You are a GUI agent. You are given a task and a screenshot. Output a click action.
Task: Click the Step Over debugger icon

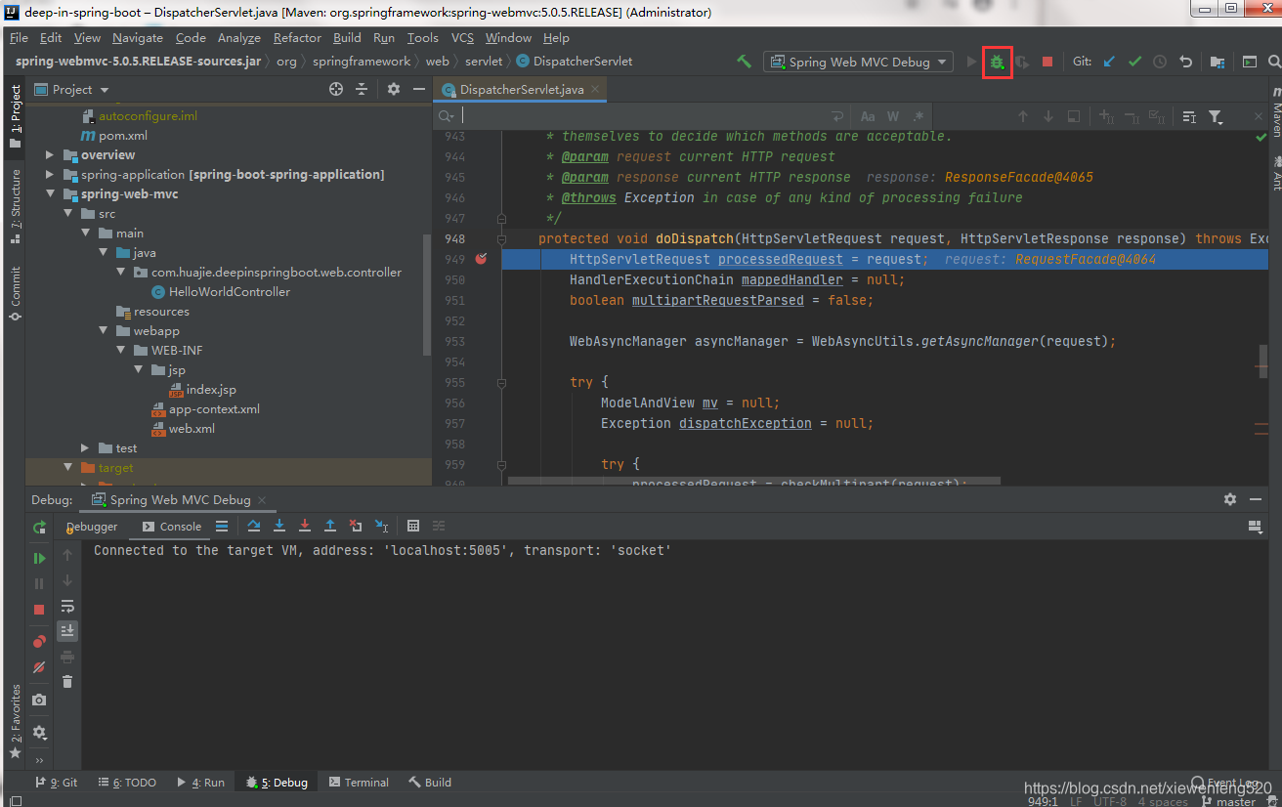click(x=254, y=526)
